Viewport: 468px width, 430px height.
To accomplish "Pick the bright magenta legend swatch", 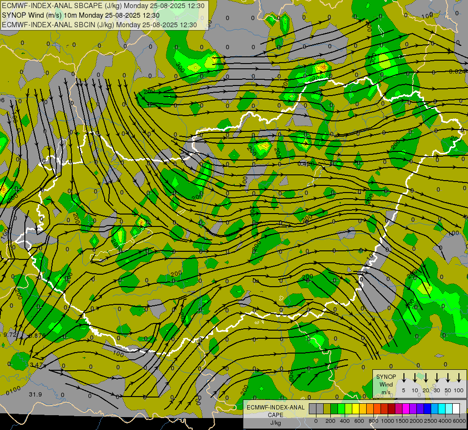I will pyautogui.click(x=406, y=408).
